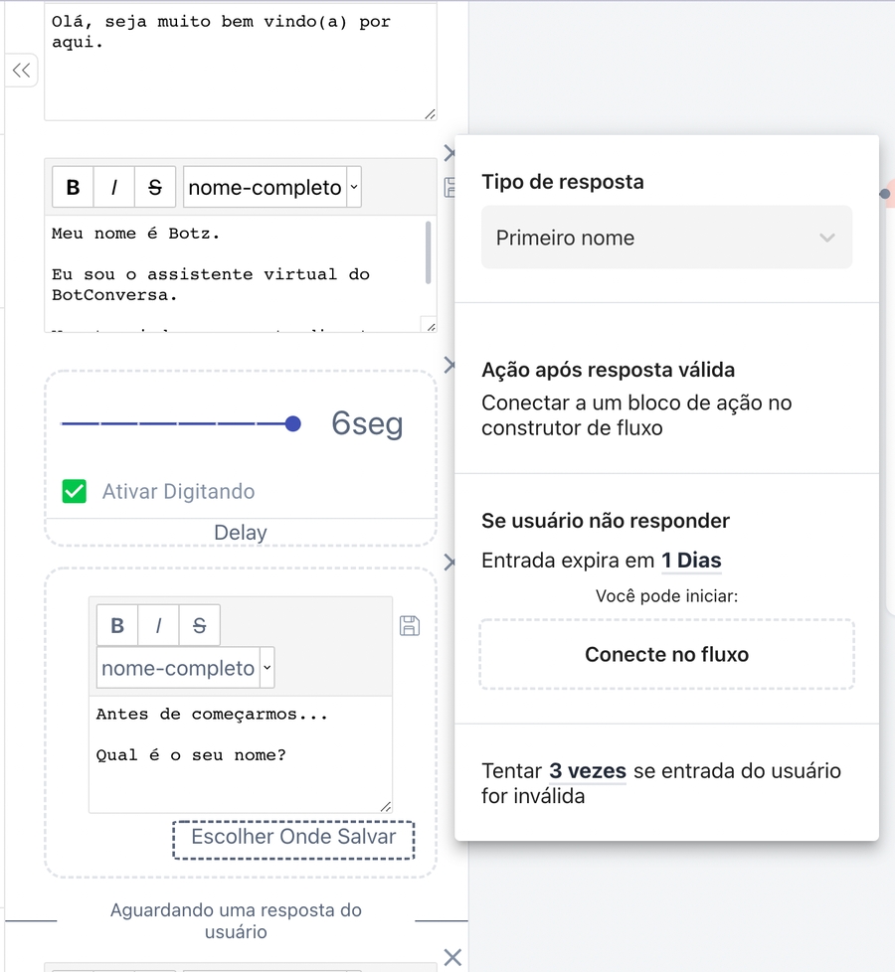Collapse the side panel with double-chevron icon
This screenshot has width=895, height=972.
click(x=21, y=71)
